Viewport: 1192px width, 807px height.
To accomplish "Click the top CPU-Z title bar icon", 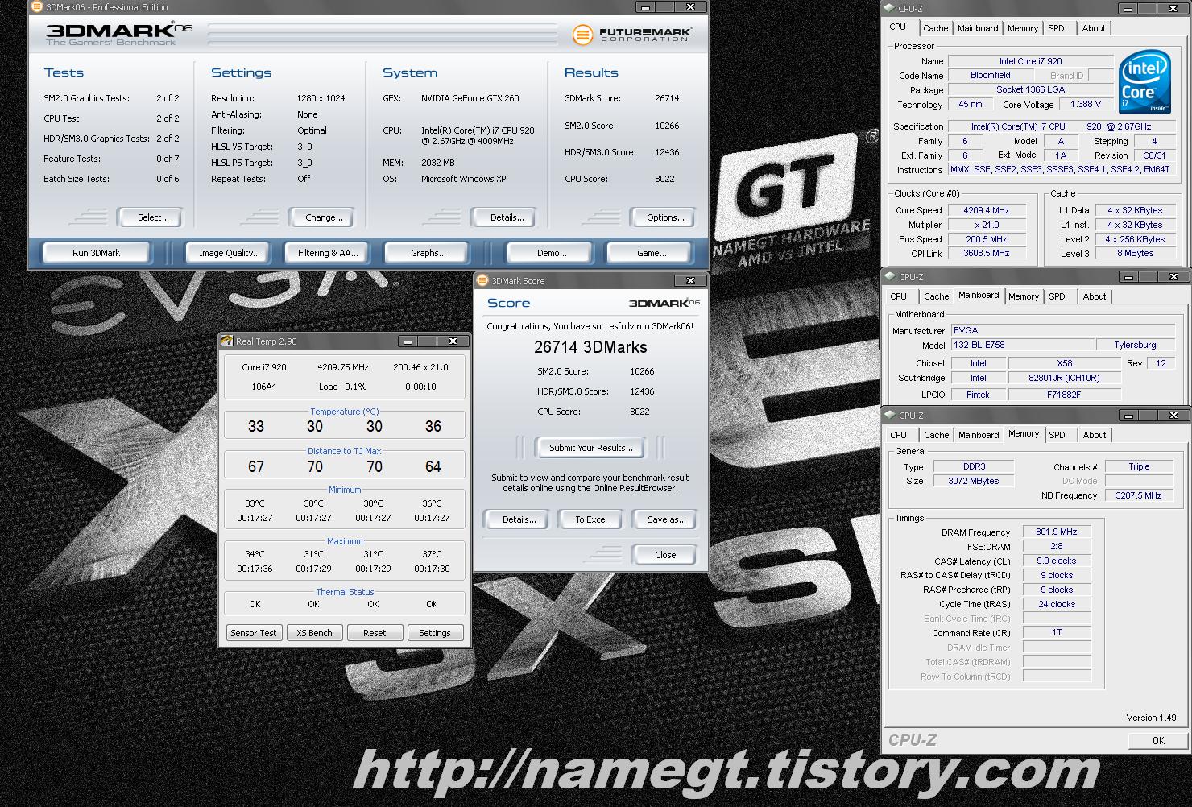I will click(890, 8).
